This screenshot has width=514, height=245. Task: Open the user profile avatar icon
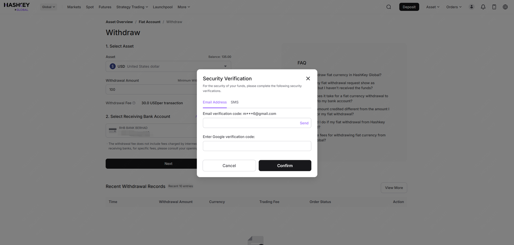click(471, 7)
